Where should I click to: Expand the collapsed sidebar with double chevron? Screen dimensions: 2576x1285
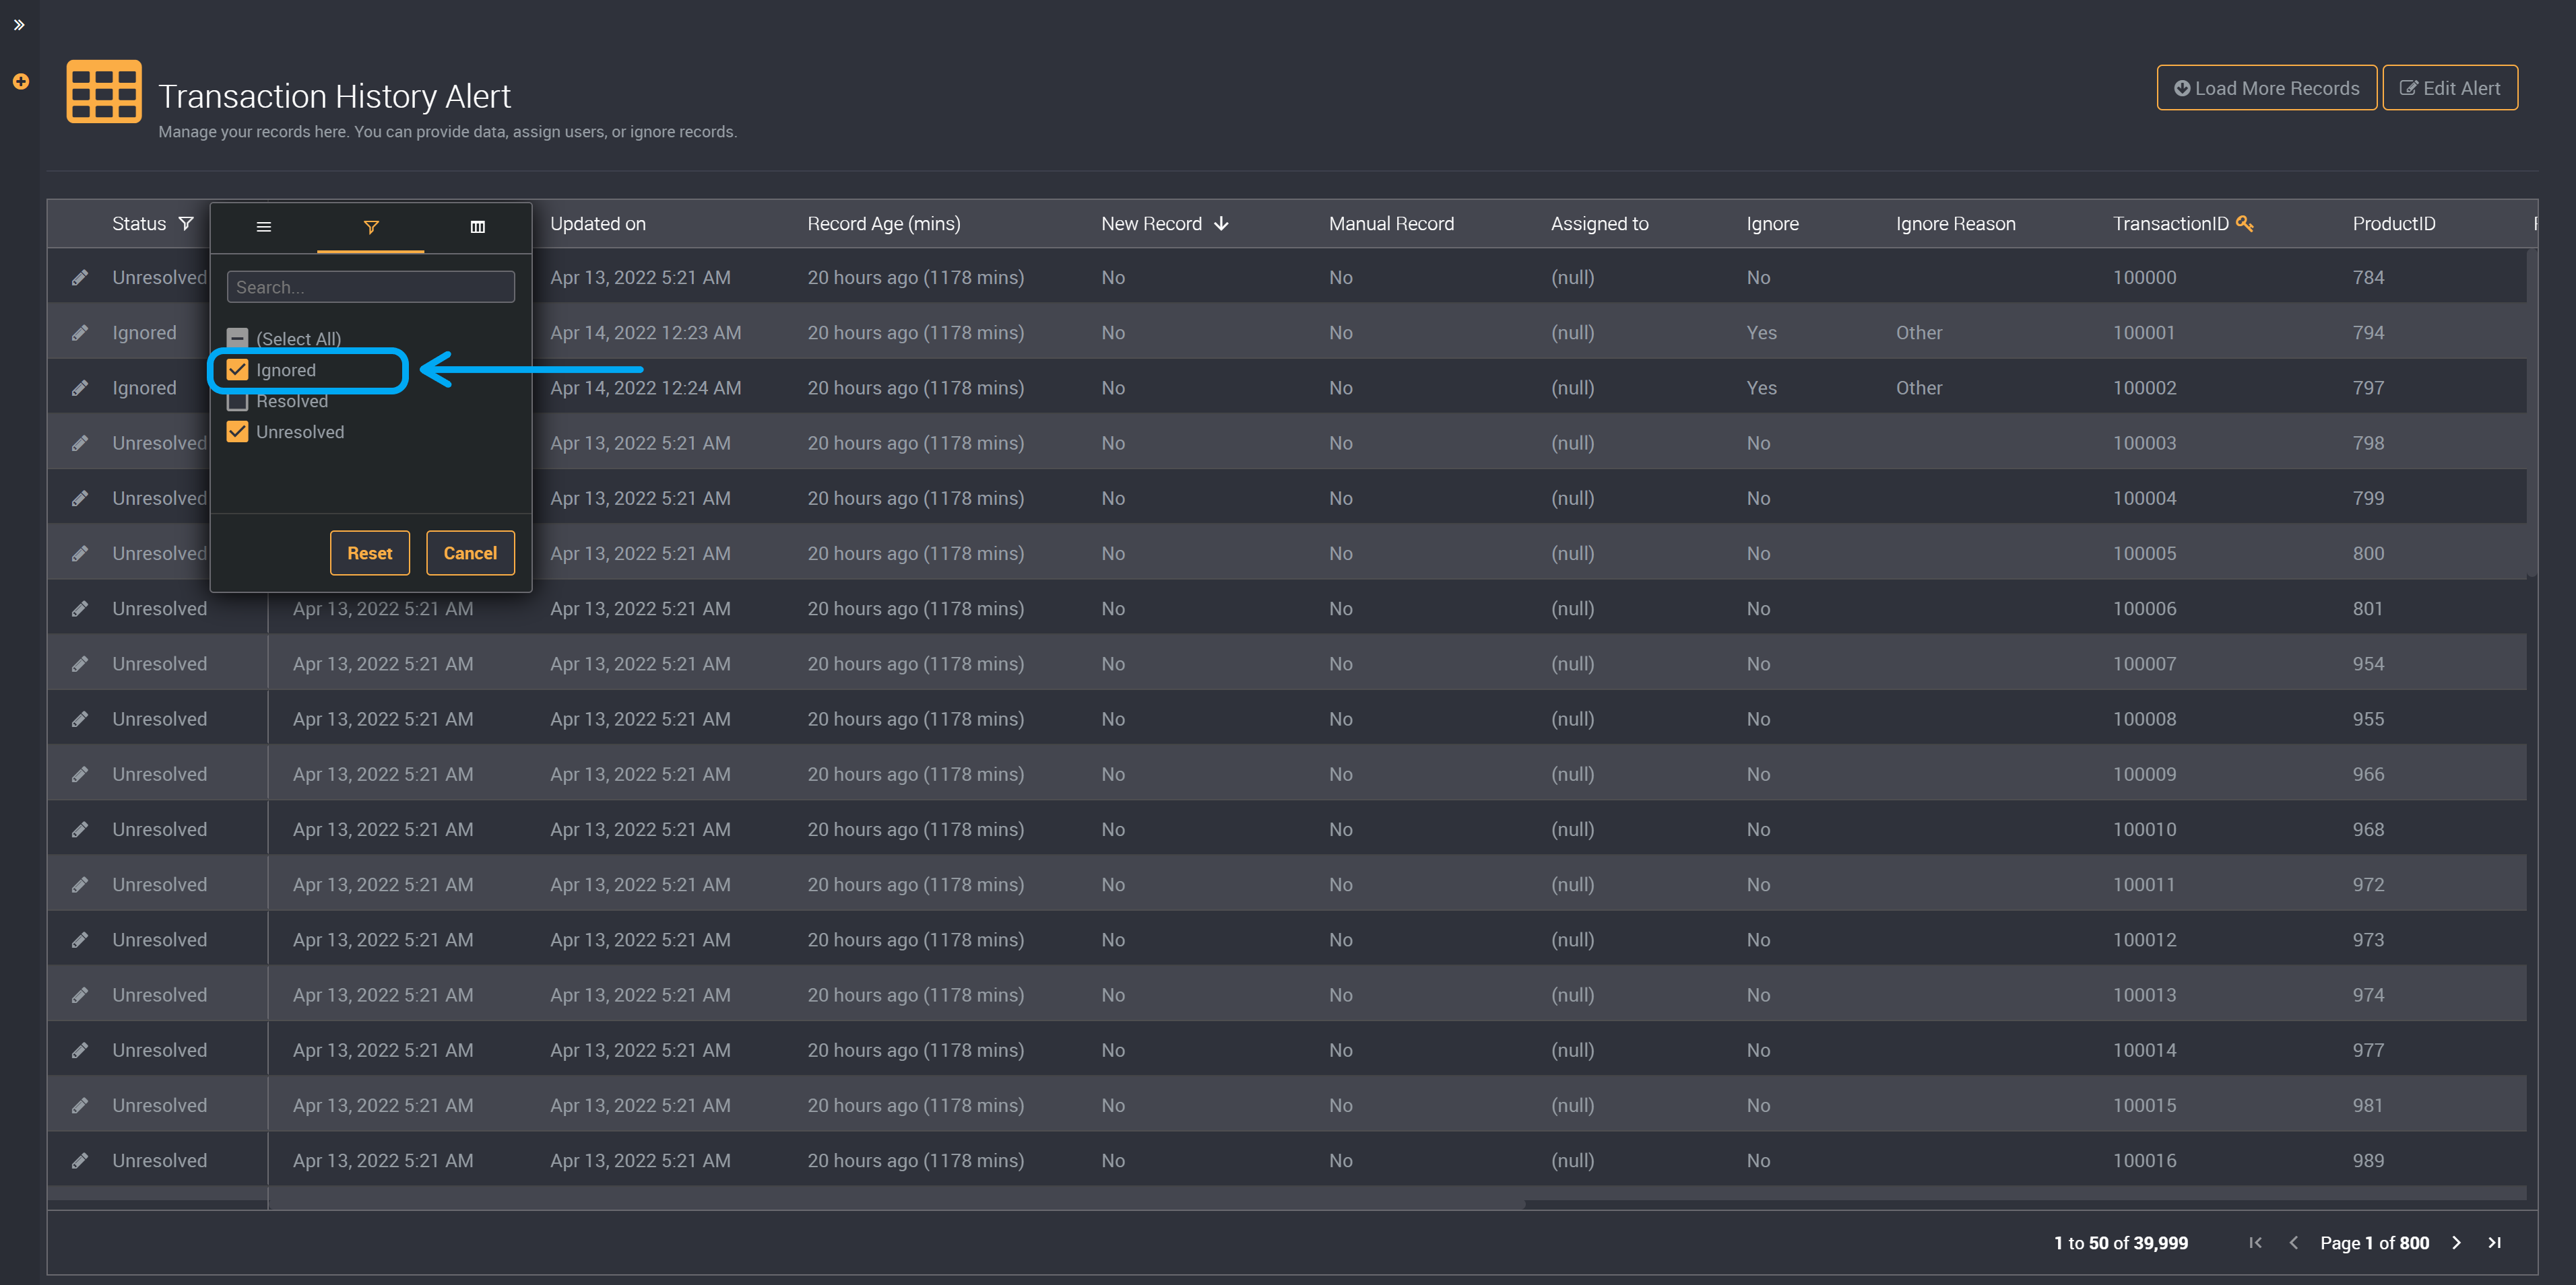tap(19, 25)
